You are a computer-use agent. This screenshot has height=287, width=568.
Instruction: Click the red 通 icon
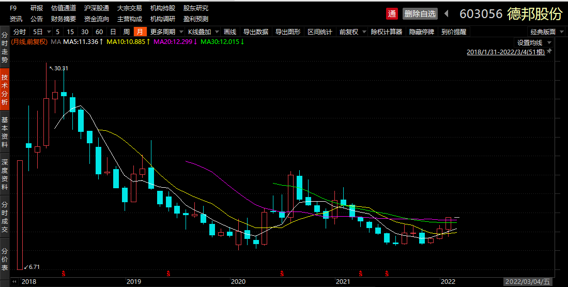pos(392,13)
